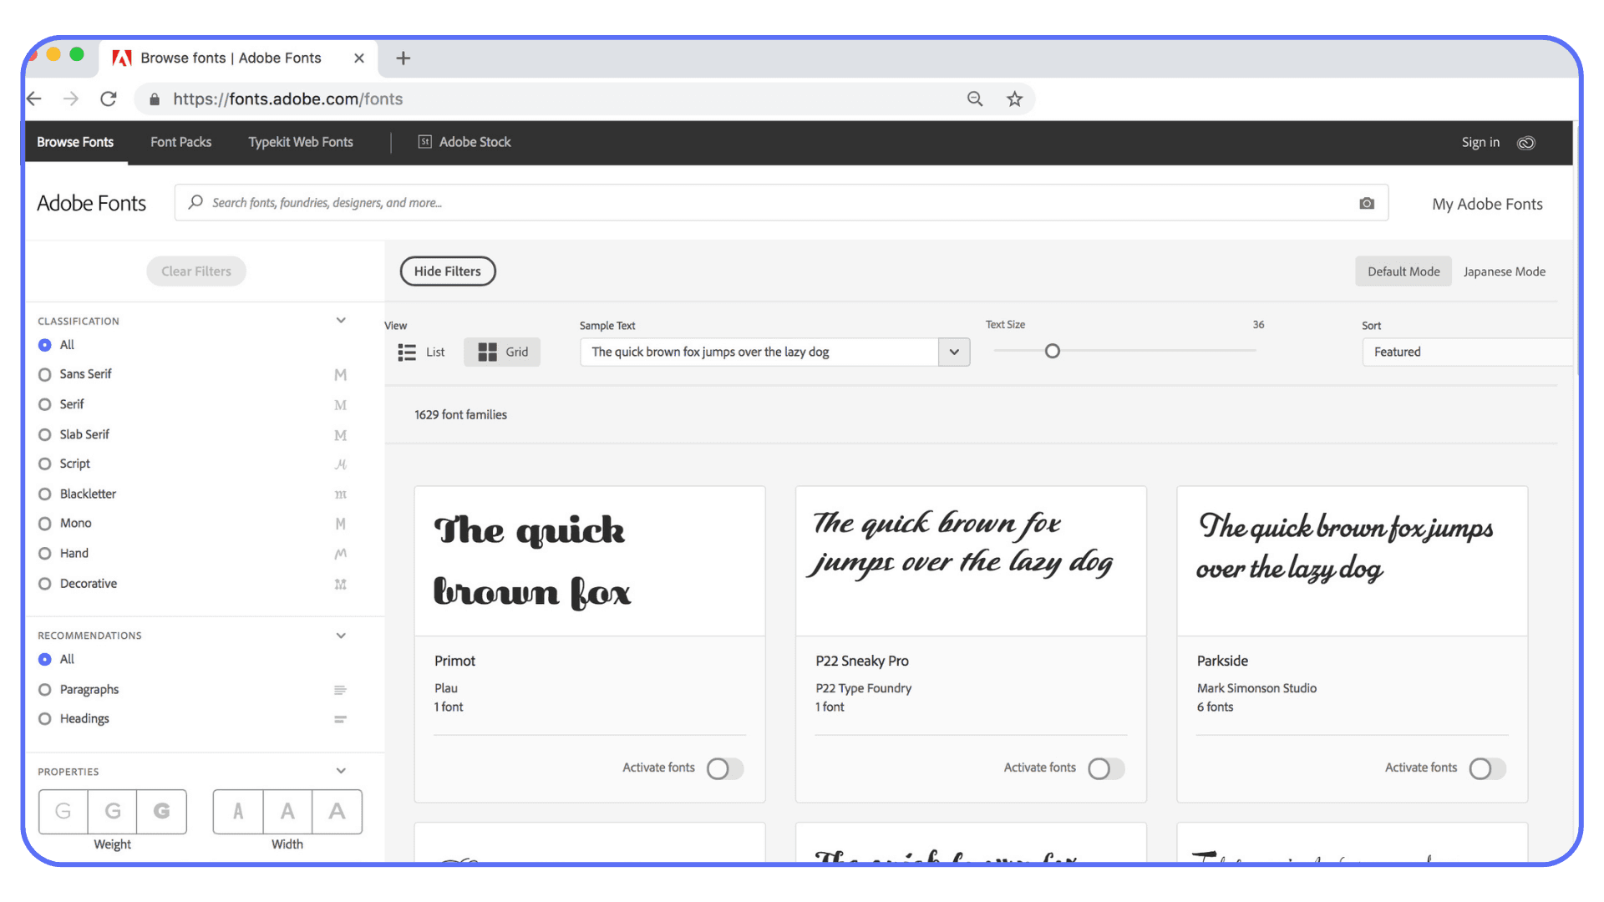The image size is (1604, 902).
Task: Switch to List view
Action: [x=422, y=352]
